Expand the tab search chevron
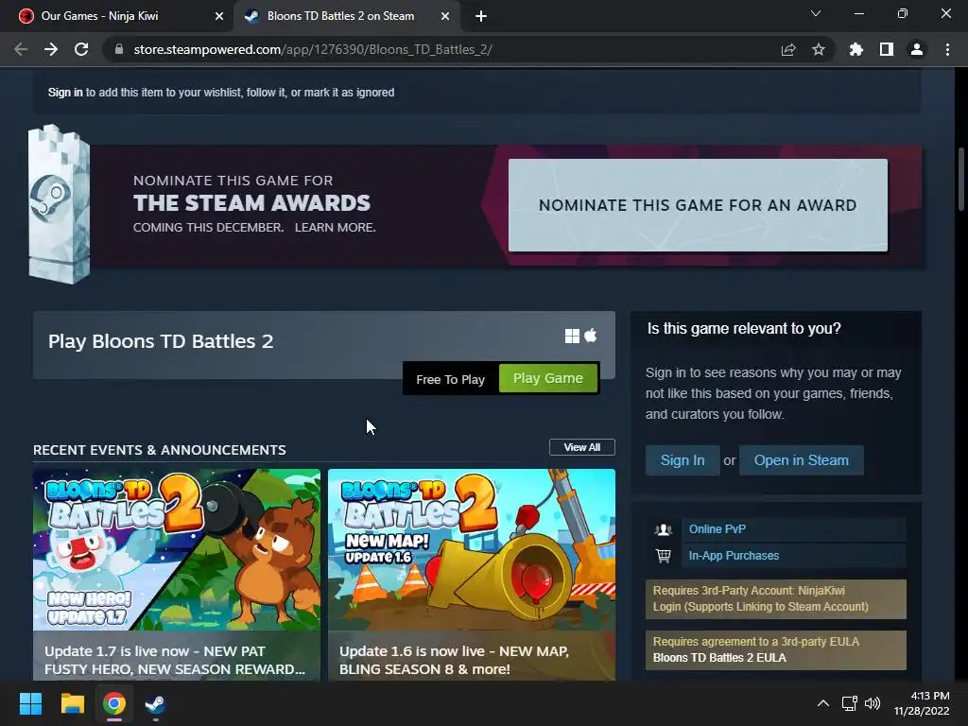 816,13
